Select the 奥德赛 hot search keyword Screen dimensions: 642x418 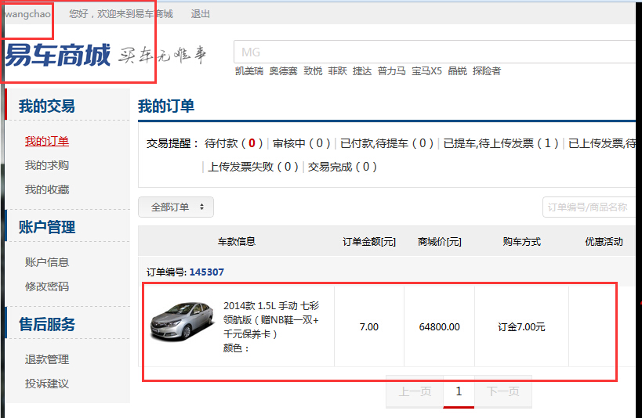tap(283, 71)
